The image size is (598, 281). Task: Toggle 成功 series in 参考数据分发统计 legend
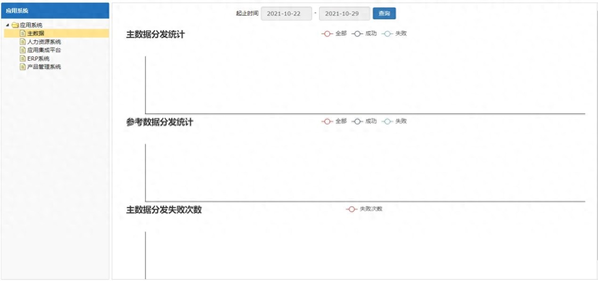click(364, 121)
